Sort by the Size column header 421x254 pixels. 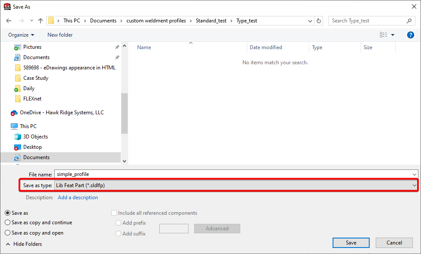click(x=368, y=47)
